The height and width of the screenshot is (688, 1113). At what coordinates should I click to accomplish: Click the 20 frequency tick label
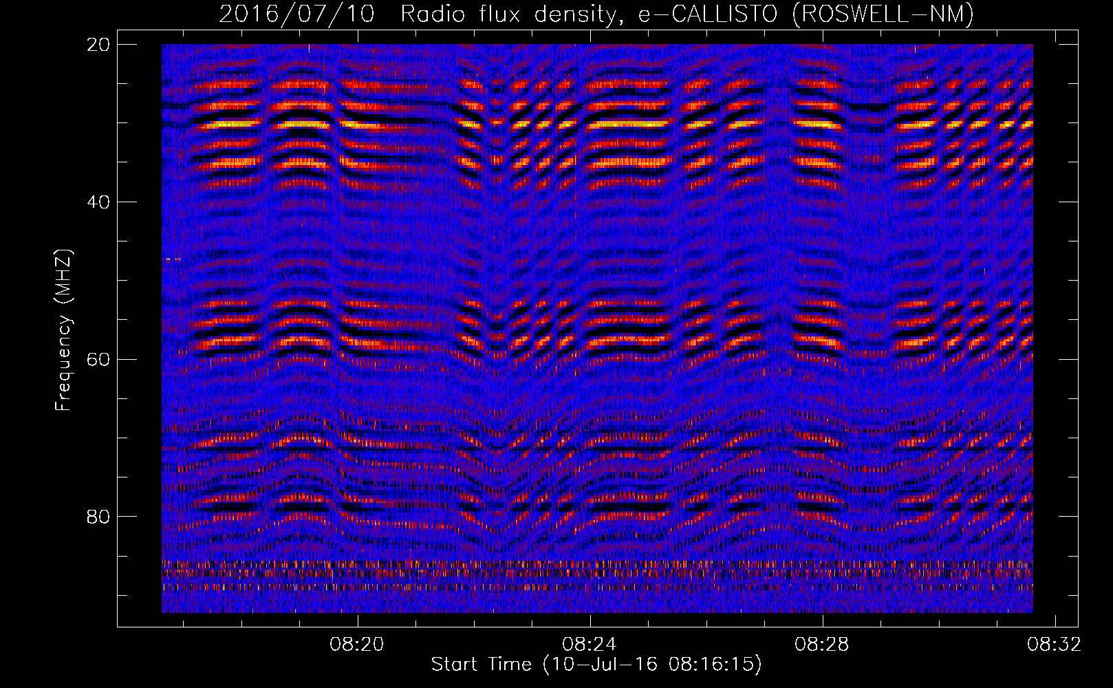[99, 45]
